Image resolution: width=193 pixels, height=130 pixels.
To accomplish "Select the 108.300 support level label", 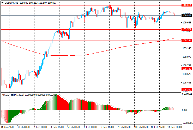I will 187,90.
